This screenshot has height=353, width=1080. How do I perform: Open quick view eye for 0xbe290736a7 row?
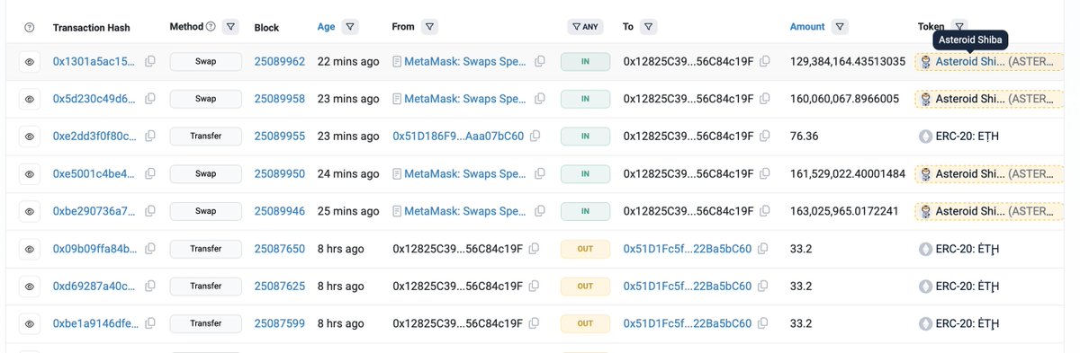coord(30,211)
